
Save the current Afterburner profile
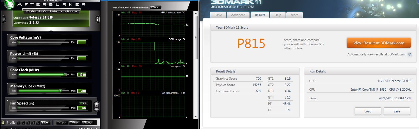point(45,123)
